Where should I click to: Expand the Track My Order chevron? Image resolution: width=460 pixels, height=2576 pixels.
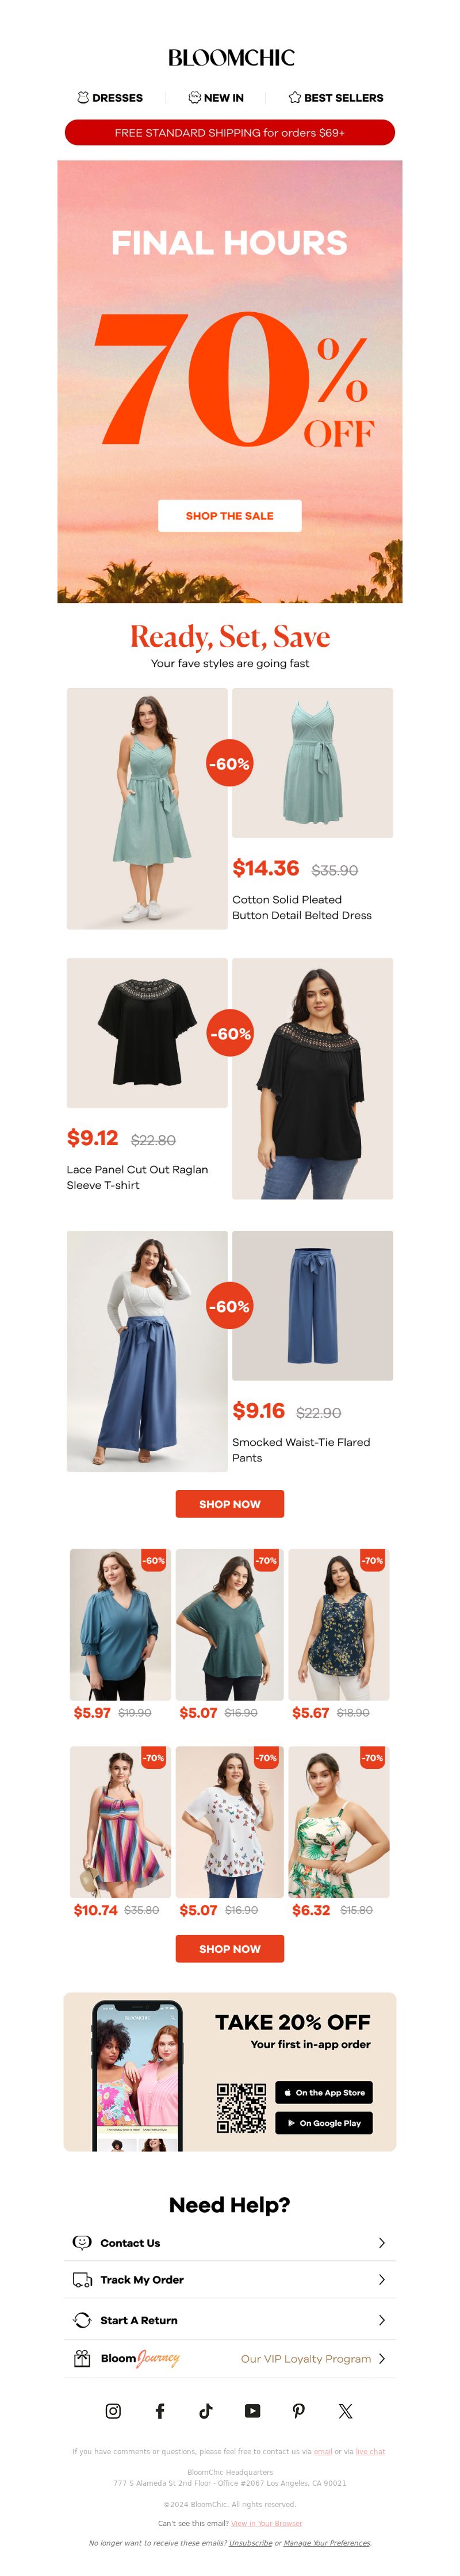tap(382, 2279)
